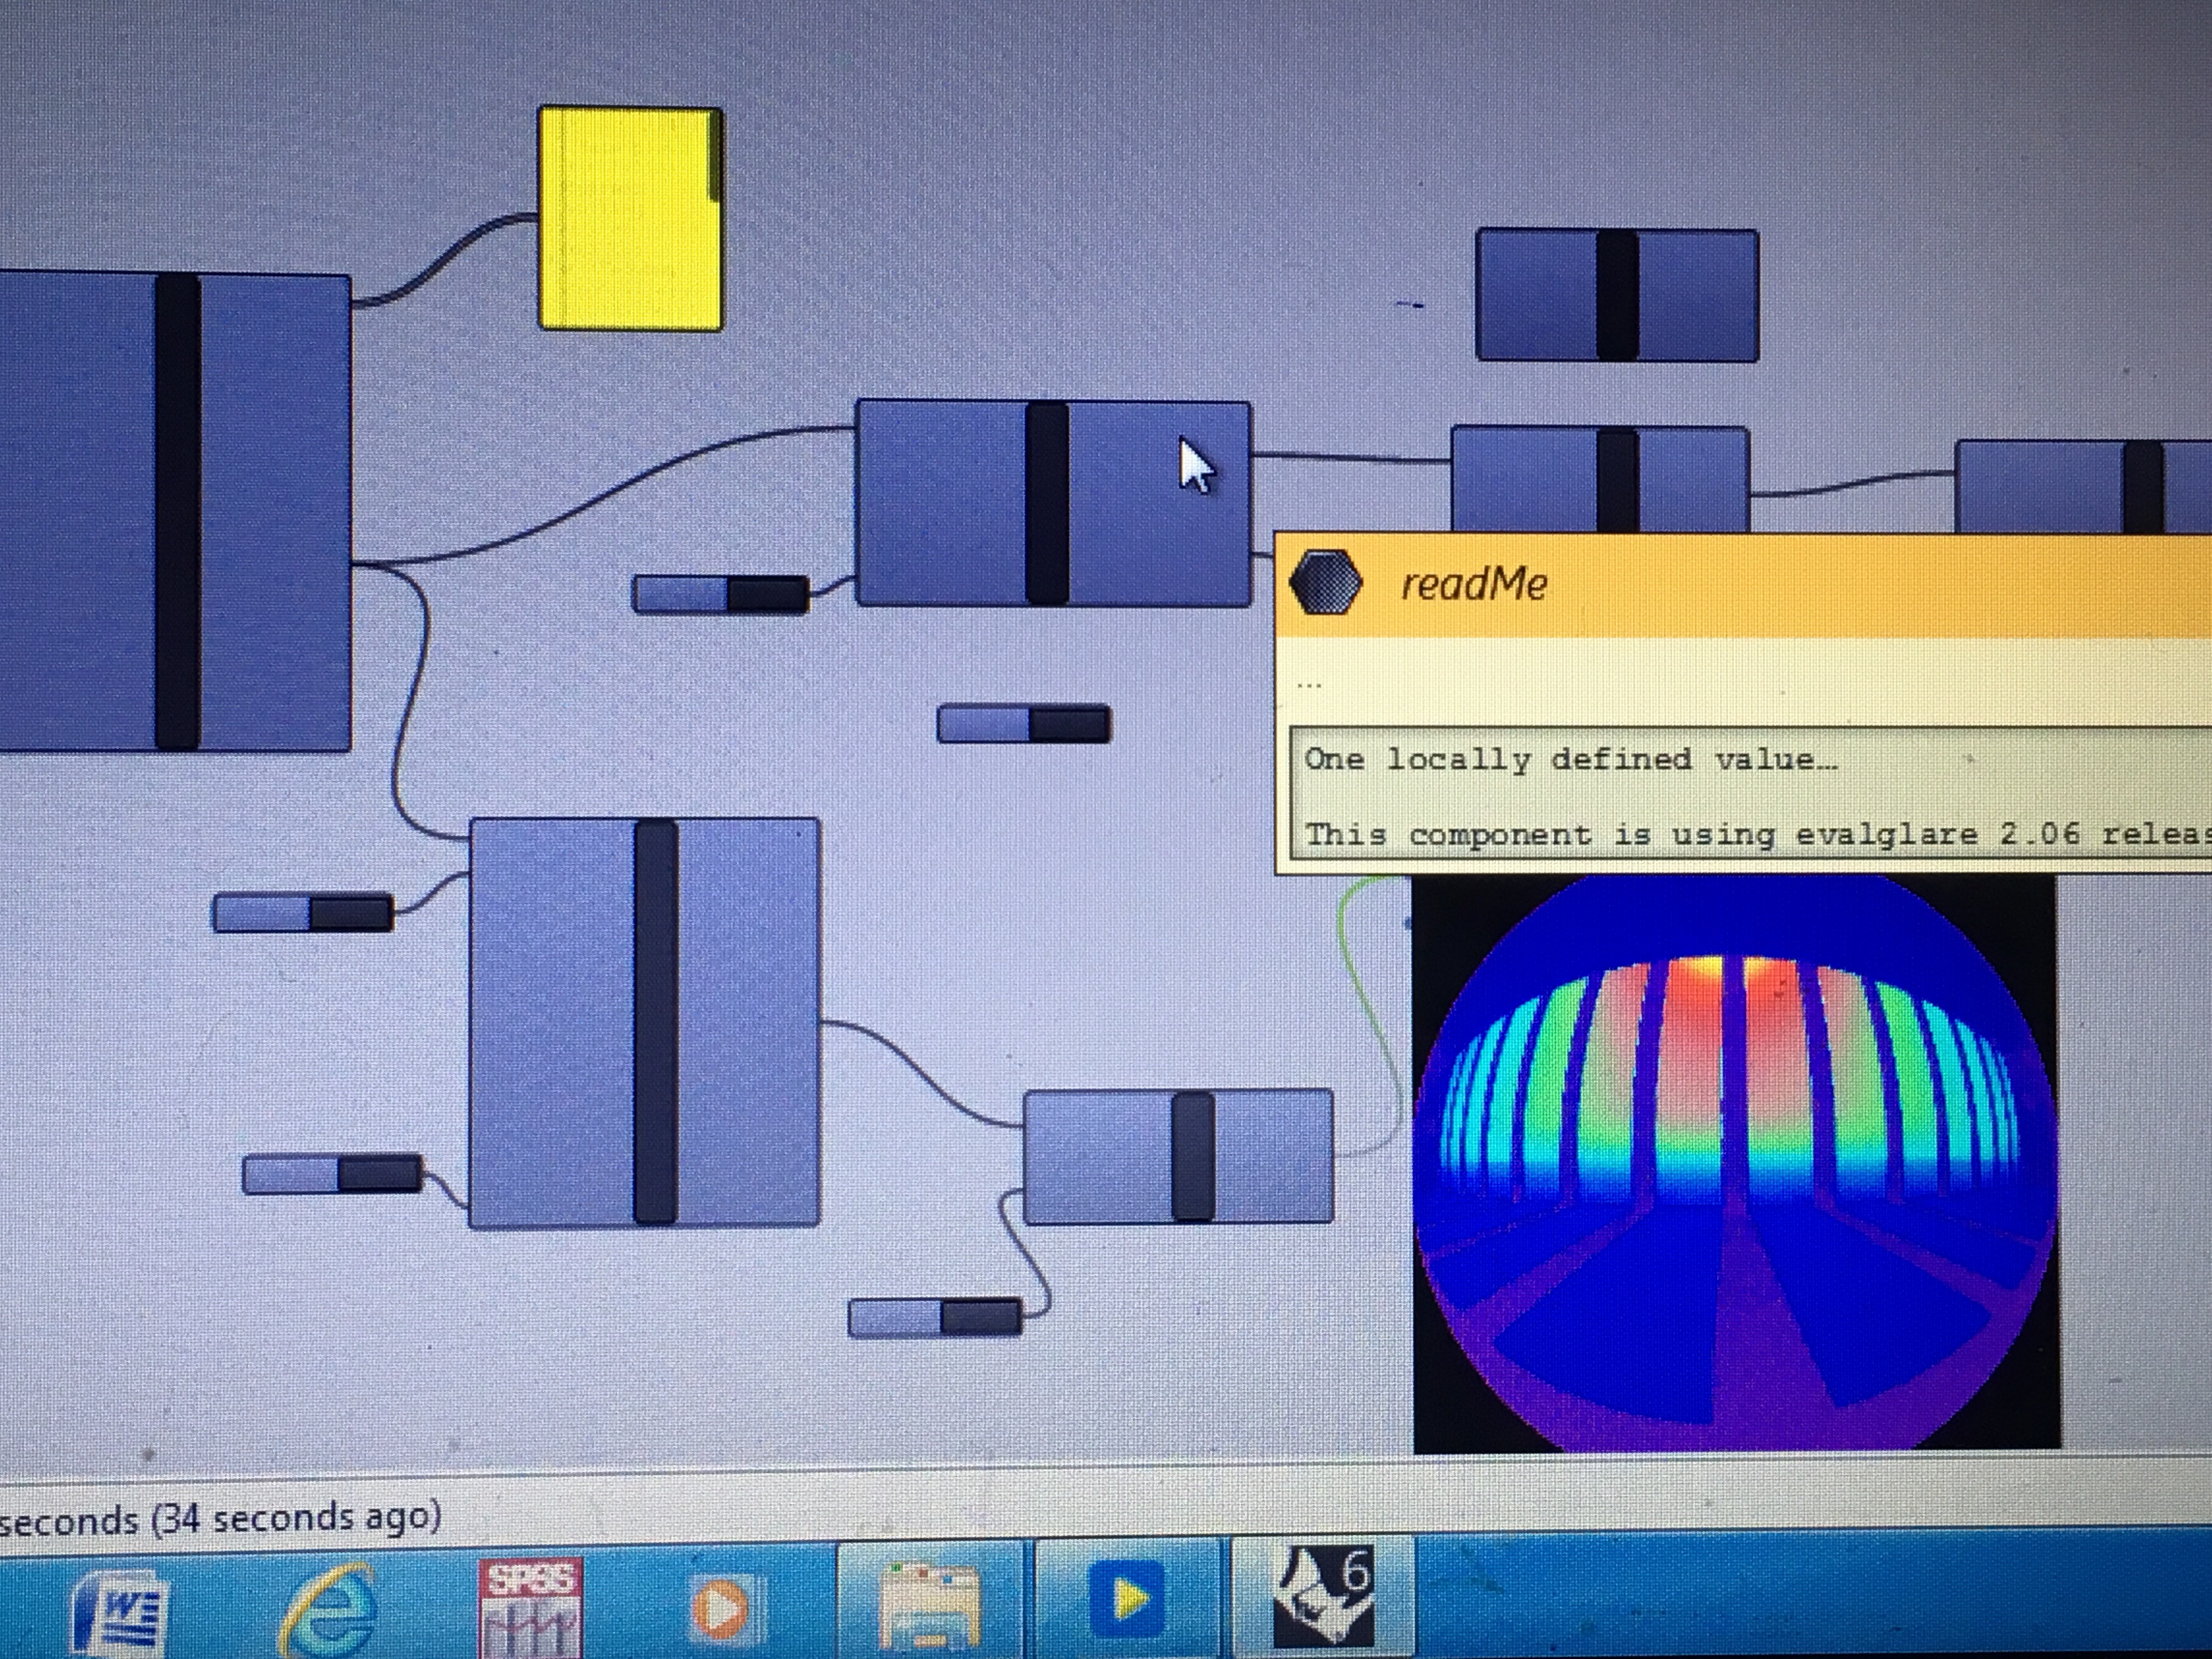This screenshot has width=2212, height=1659.
Task: Click the unconnected slider with no wires
Action: pyautogui.click(x=1023, y=723)
